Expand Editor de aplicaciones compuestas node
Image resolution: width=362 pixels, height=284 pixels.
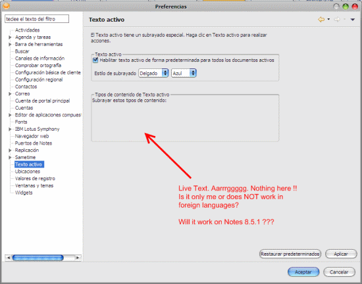(x=10, y=115)
